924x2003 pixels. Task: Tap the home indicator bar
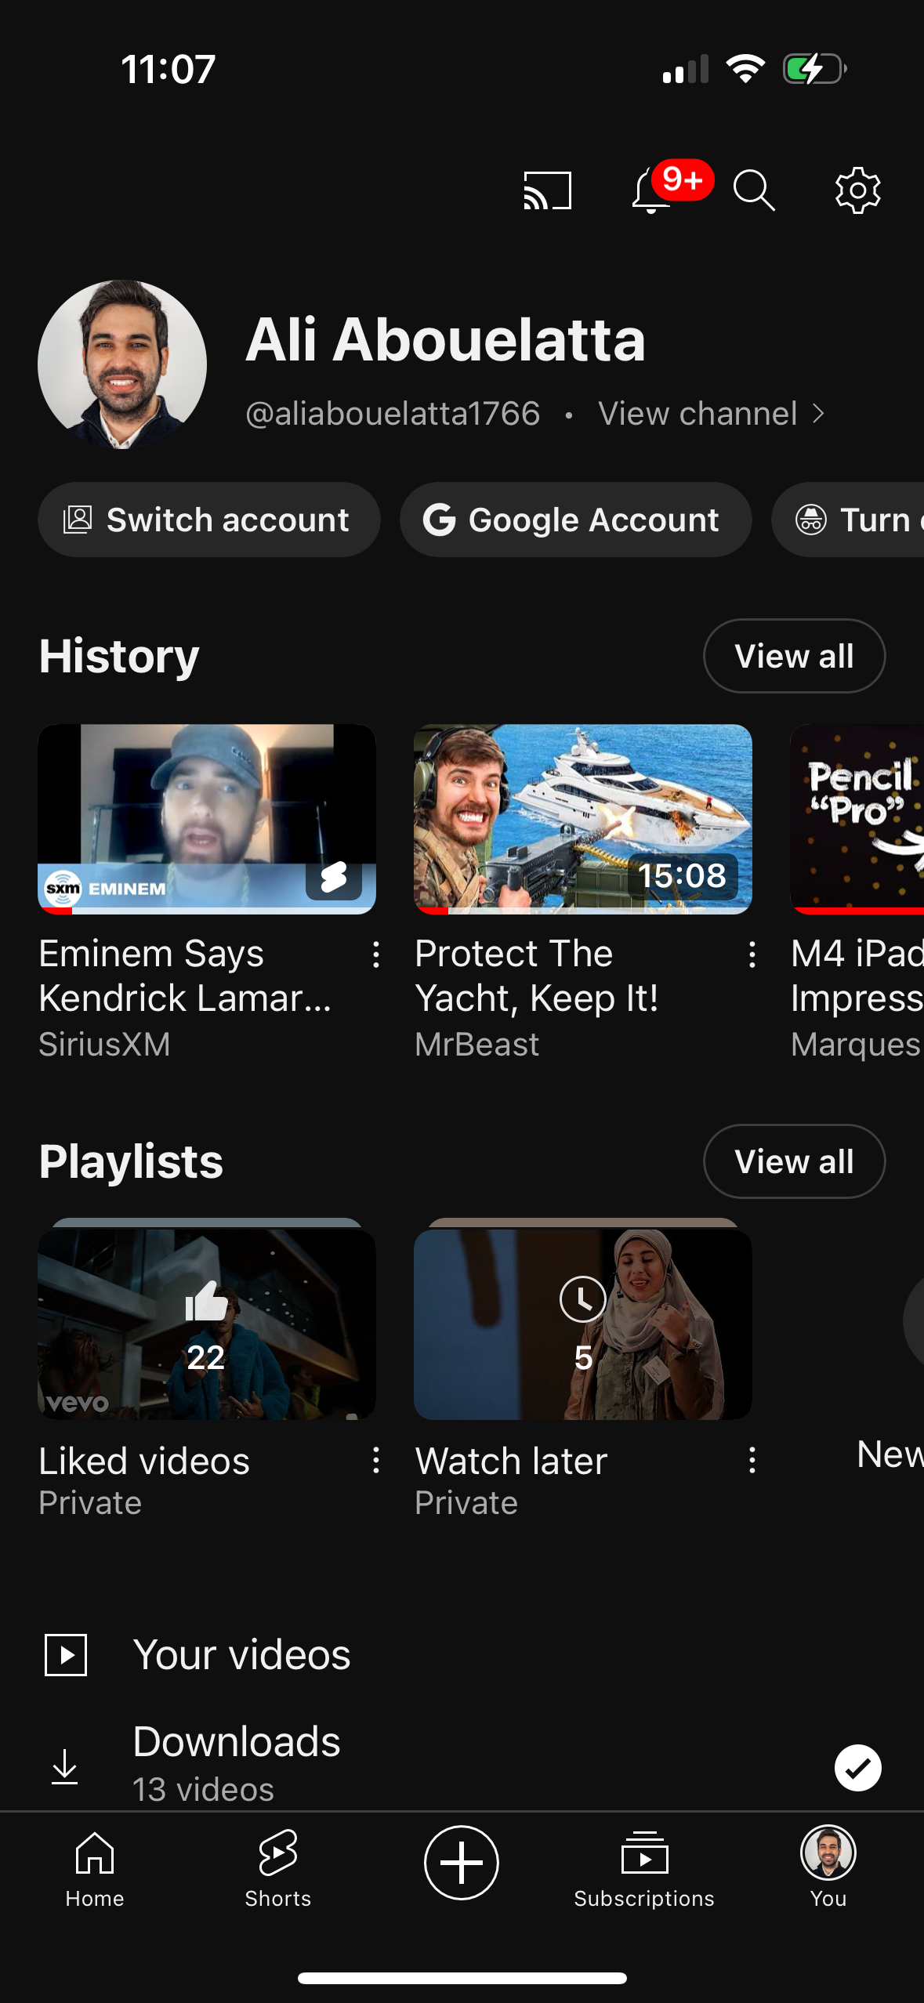pyautogui.click(x=462, y=1978)
